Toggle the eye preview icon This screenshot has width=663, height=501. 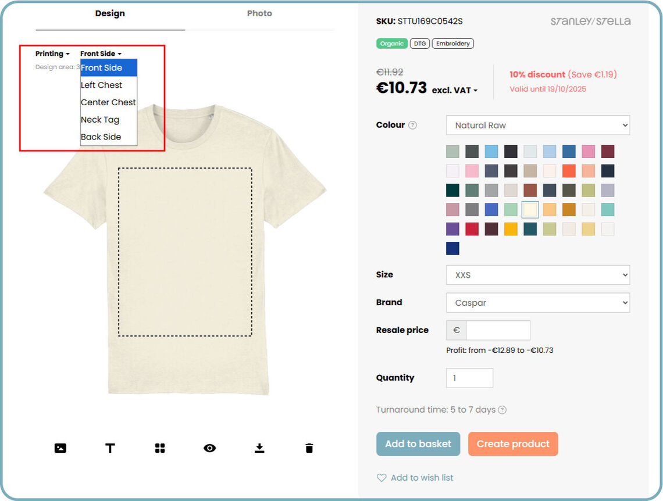210,448
